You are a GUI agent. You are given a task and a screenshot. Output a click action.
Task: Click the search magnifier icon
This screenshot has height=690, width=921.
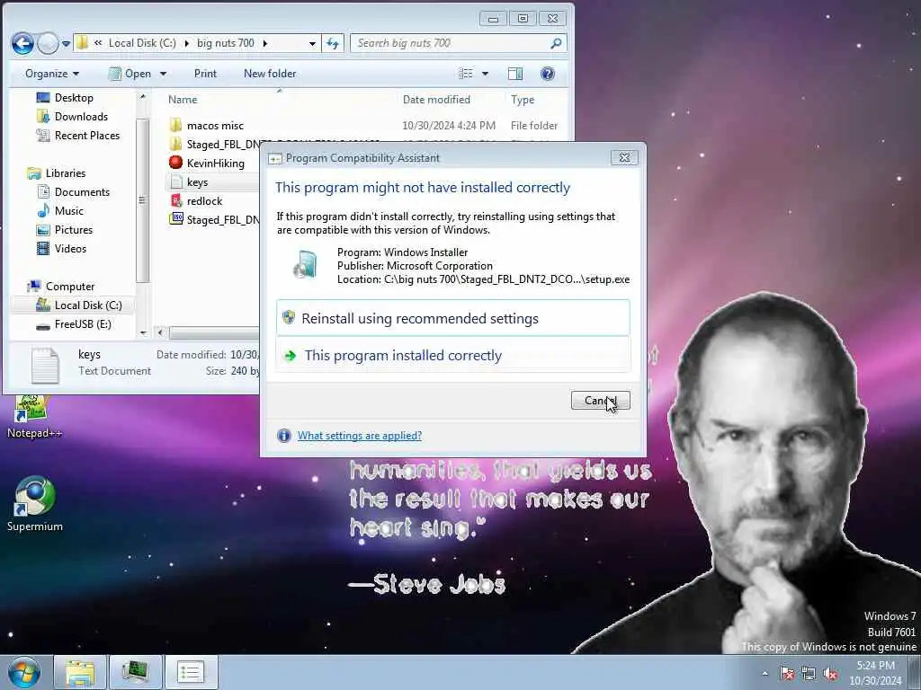click(x=556, y=43)
